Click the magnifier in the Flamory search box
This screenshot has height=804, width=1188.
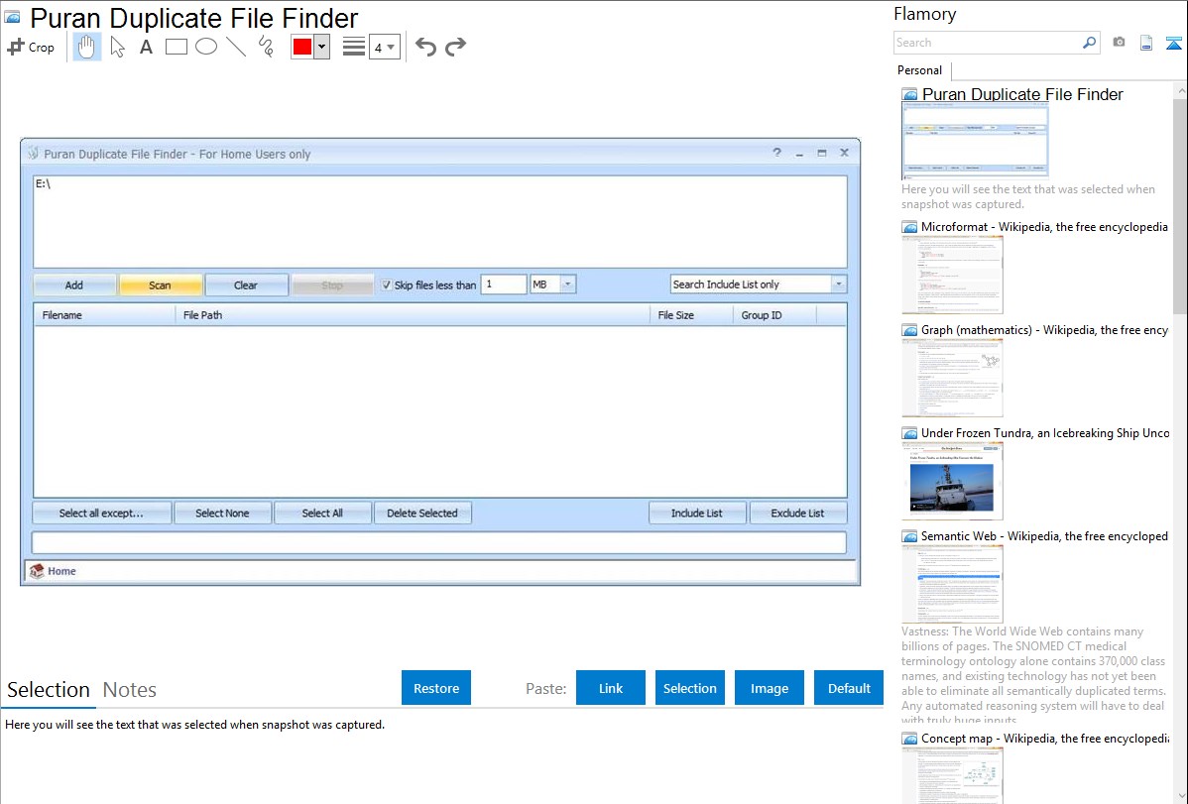tap(1089, 43)
